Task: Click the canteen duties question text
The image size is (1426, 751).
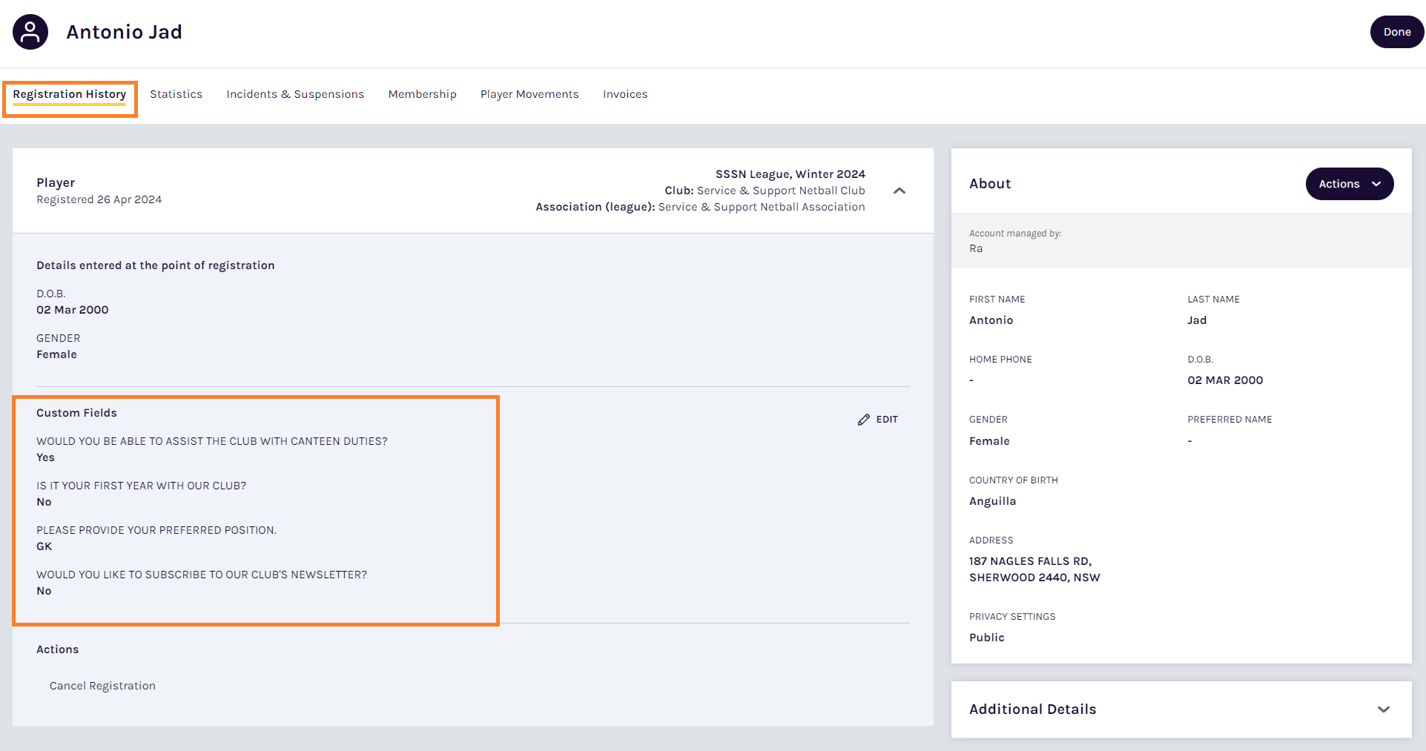Action: (212, 441)
